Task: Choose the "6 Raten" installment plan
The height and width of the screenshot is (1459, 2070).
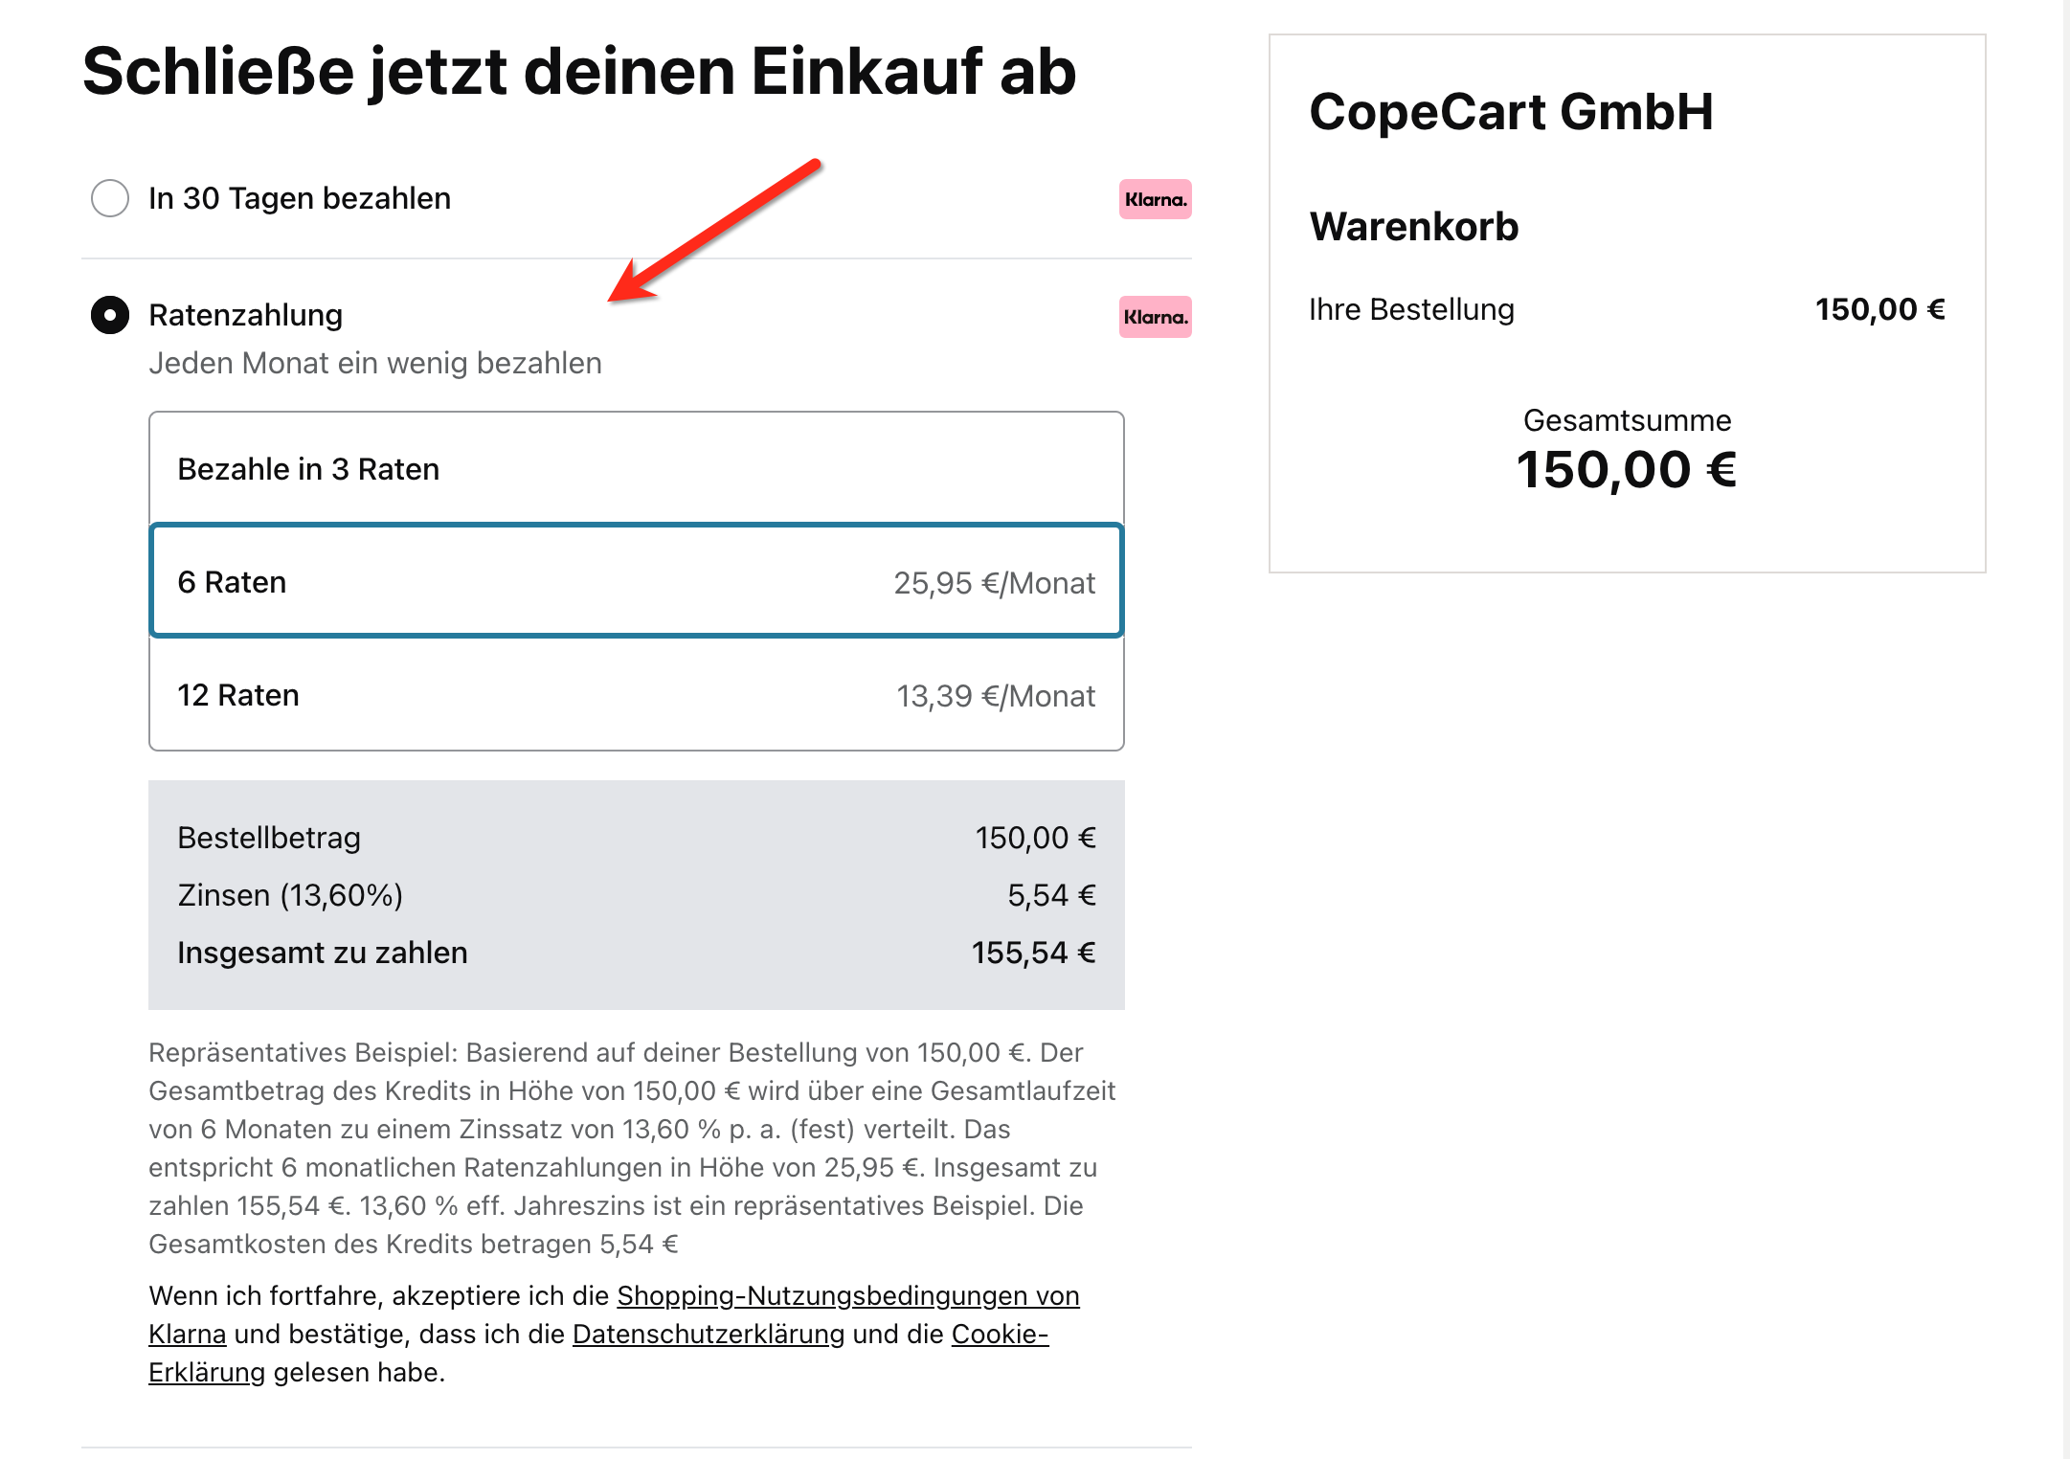Action: pos(636,581)
